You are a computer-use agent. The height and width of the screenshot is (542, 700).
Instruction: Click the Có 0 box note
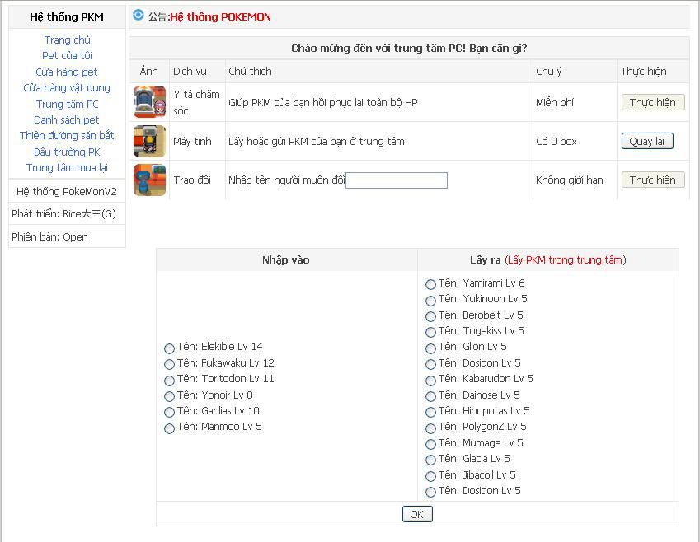click(x=557, y=142)
